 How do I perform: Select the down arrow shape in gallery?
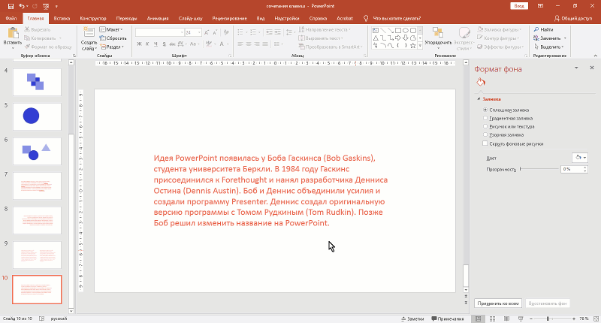coord(406,38)
